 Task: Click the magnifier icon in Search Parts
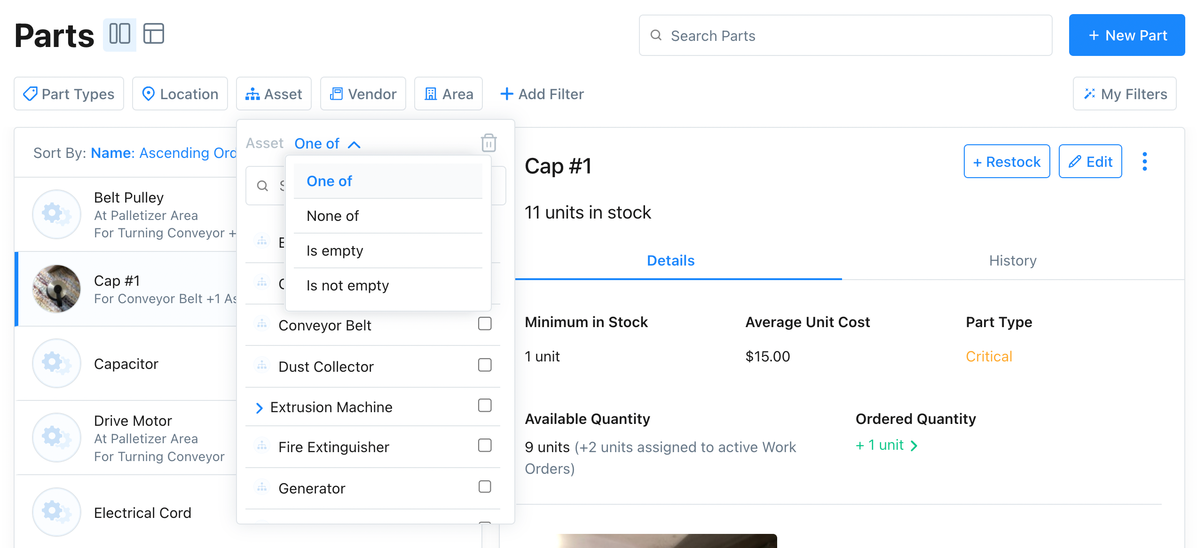click(x=657, y=35)
